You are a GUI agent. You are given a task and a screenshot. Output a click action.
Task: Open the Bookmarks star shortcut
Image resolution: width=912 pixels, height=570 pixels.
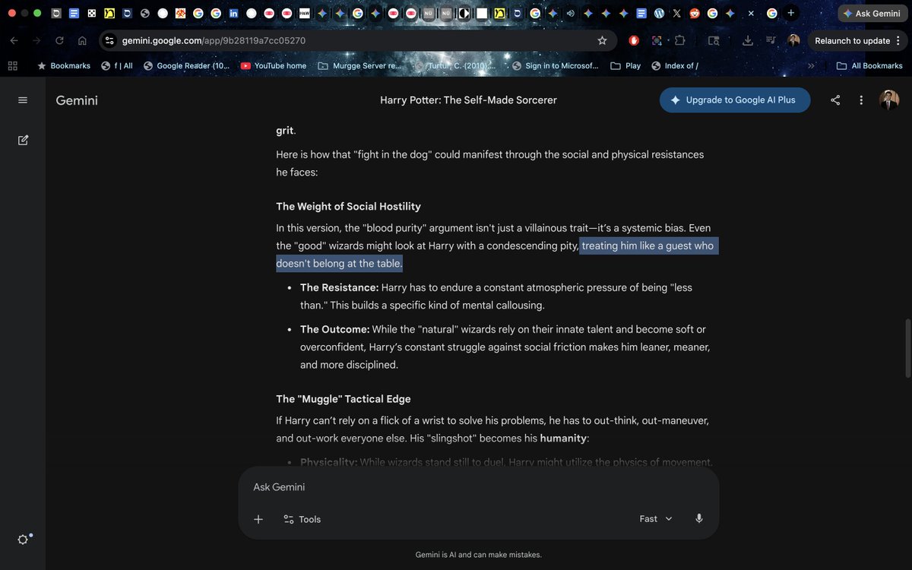click(64, 66)
